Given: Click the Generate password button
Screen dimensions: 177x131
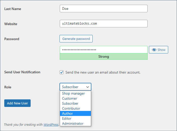Looking at the screenshot, I should tap(76, 39).
